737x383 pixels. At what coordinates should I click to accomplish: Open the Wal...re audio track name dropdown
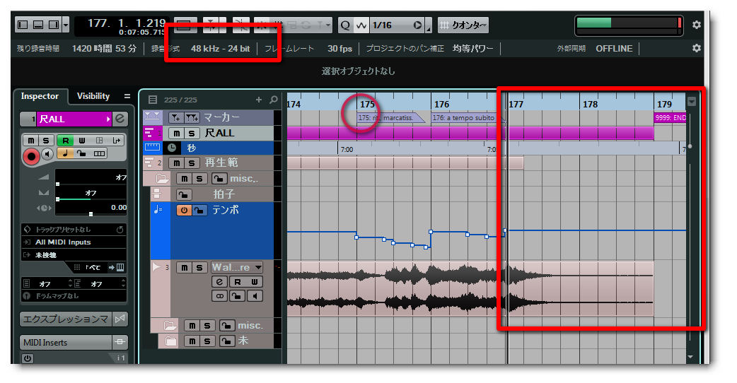pyautogui.click(x=237, y=267)
